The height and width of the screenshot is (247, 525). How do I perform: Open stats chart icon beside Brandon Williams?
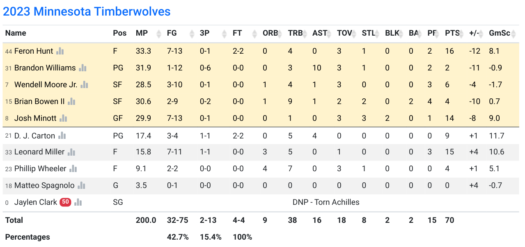(83, 68)
